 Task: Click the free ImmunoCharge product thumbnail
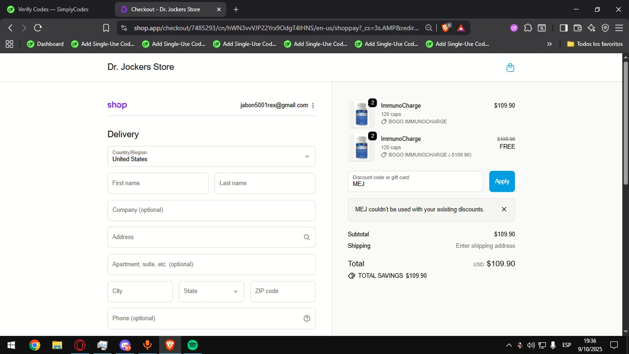click(x=361, y=147)
